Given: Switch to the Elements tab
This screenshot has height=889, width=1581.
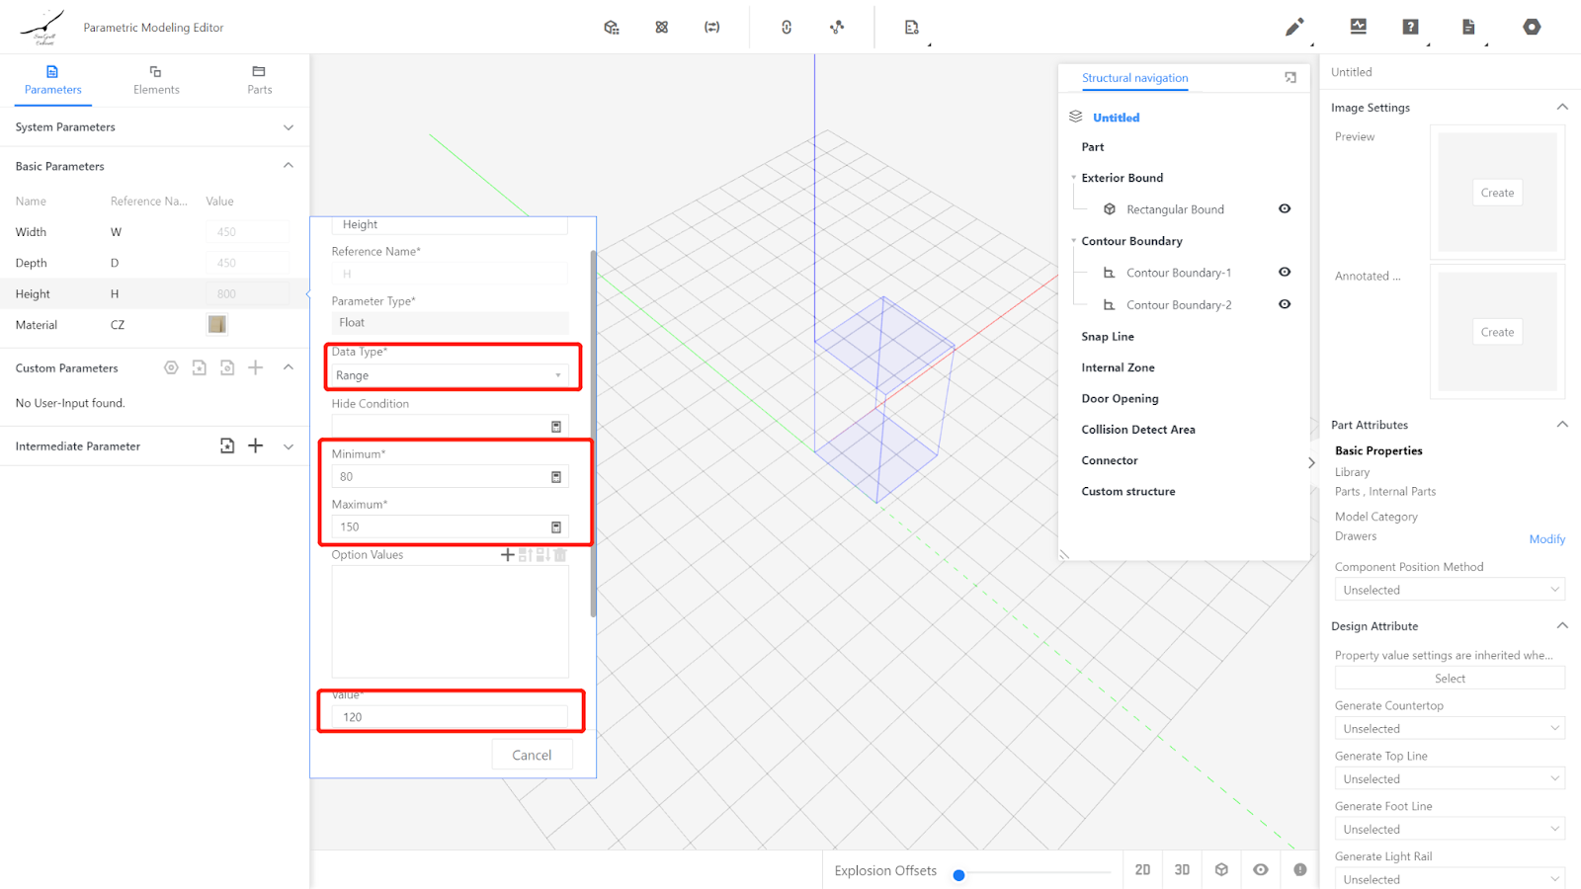Looking at the screenshot, I should coord(156,80).
